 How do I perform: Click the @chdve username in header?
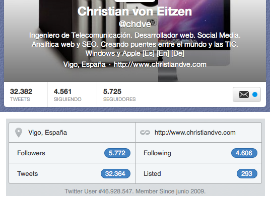[x=135, y=24]
